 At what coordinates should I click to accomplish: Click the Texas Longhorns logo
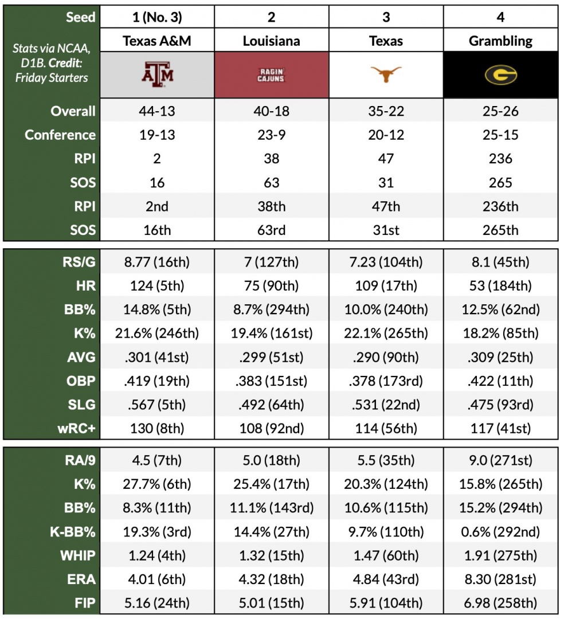pos(386,75)
